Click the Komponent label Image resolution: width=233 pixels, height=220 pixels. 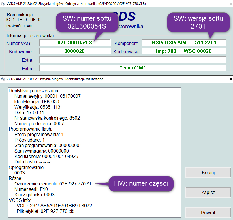127,43
